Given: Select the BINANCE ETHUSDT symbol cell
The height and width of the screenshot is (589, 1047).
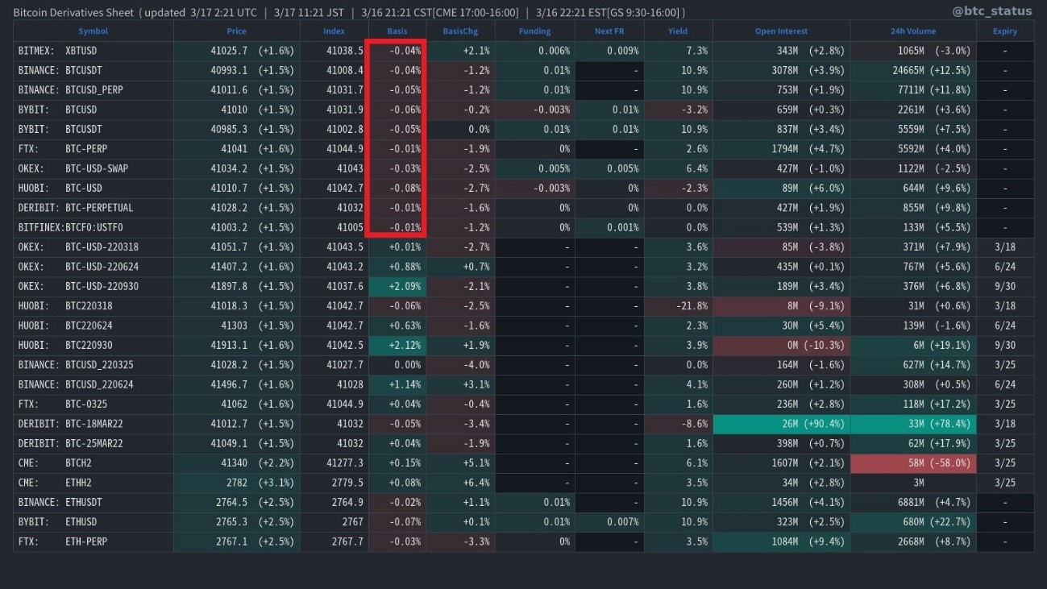Looking at the screenshot, I should click(x=93, y=502).
